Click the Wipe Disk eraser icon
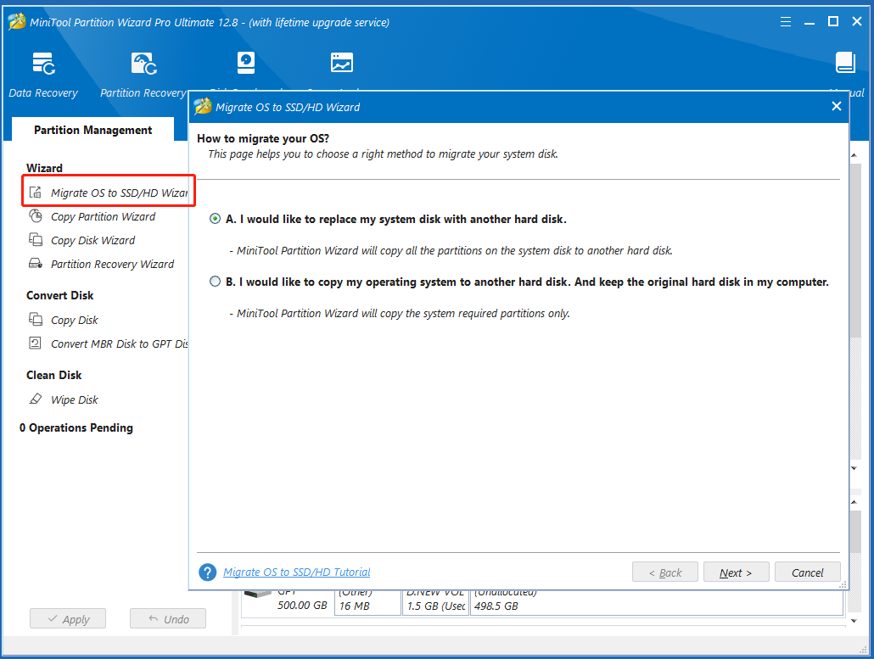 (36, 399)
